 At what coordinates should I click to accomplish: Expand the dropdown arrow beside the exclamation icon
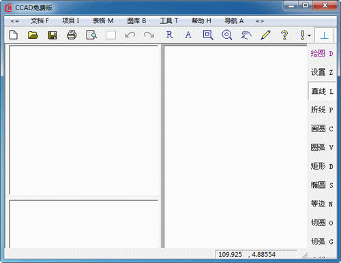pos(309,35)
